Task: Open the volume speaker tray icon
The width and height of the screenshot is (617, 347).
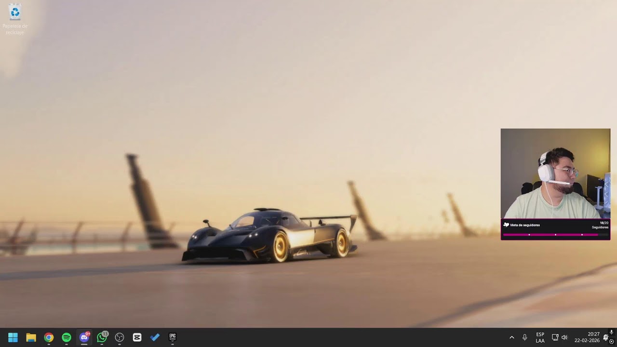Action: [x=564, y=337]
